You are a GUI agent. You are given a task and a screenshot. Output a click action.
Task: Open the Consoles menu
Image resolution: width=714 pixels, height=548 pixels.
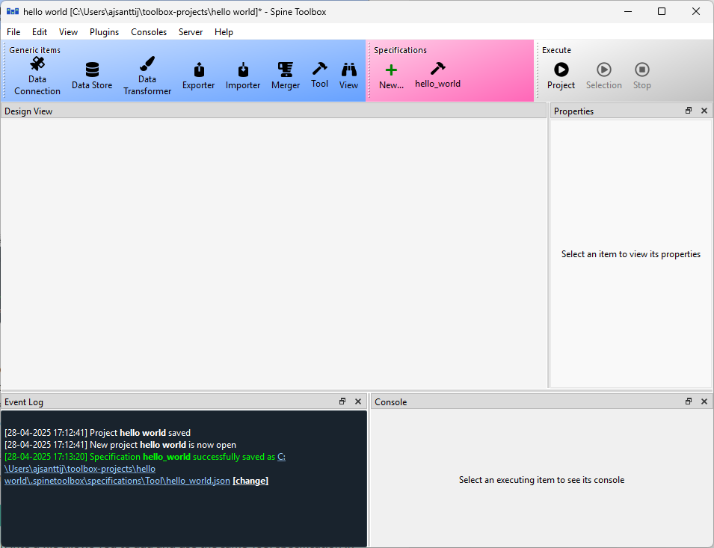[x=149, y=32]
